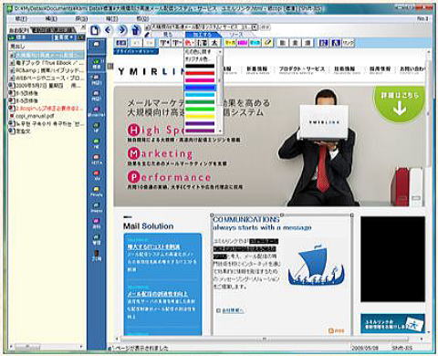The width and height of the screenshot is (438, 356).
Task: Click the topmost white icon in the blue sidebar
Action: point(97,45)
